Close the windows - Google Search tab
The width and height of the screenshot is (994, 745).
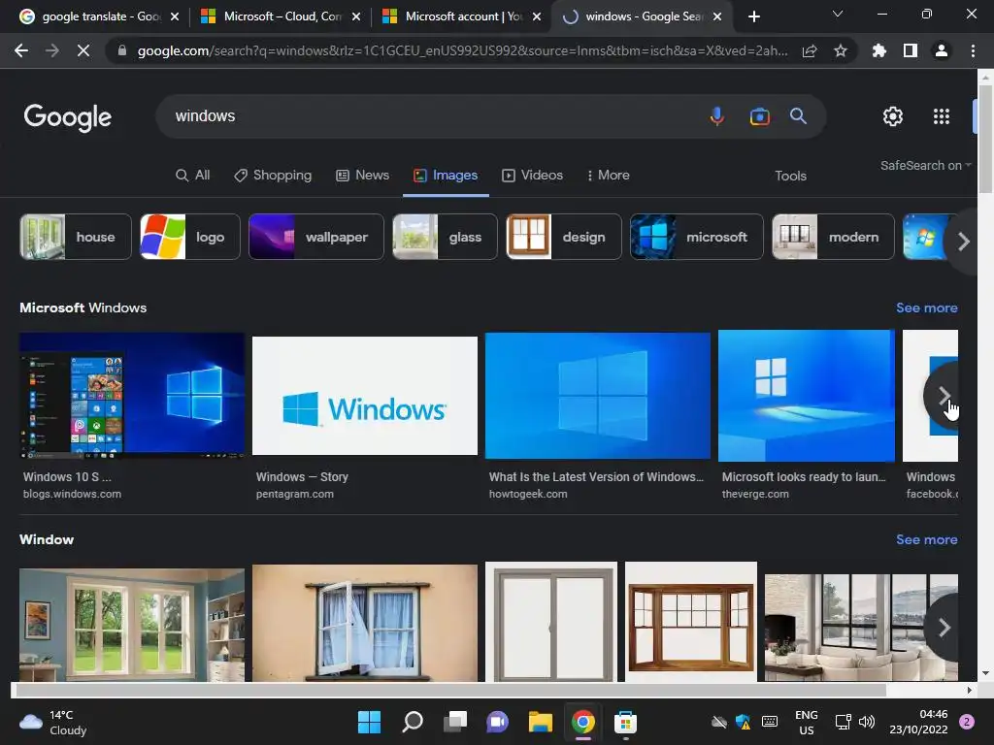(717, 16)
